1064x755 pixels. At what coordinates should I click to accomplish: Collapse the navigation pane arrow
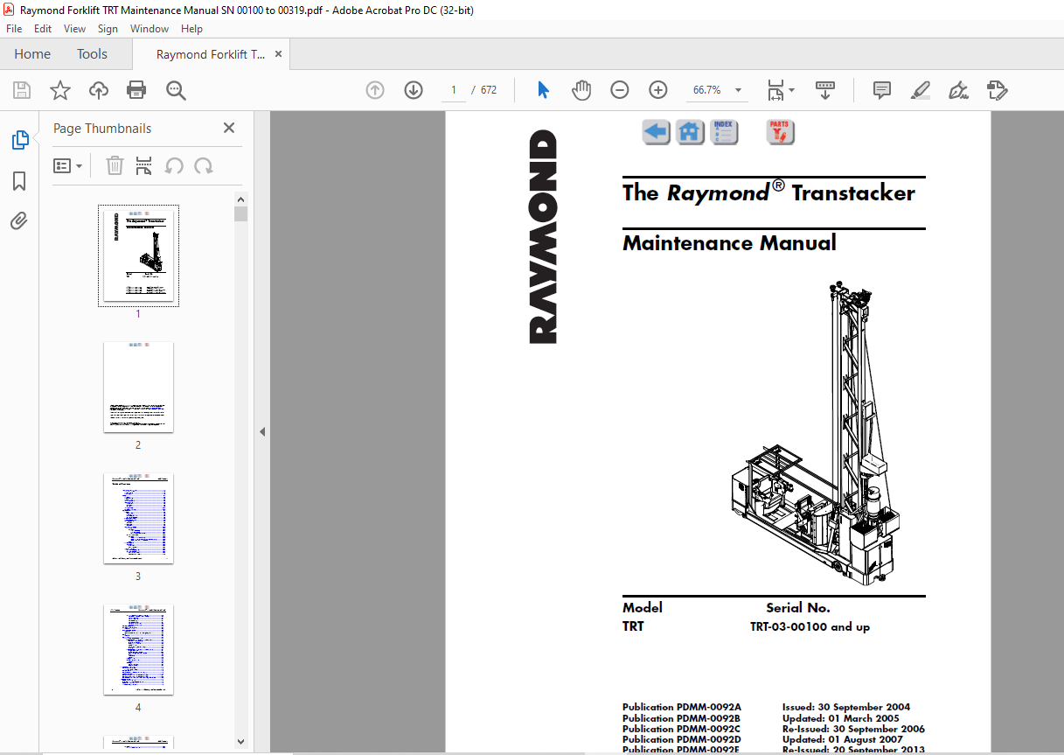tap(261, 431)
